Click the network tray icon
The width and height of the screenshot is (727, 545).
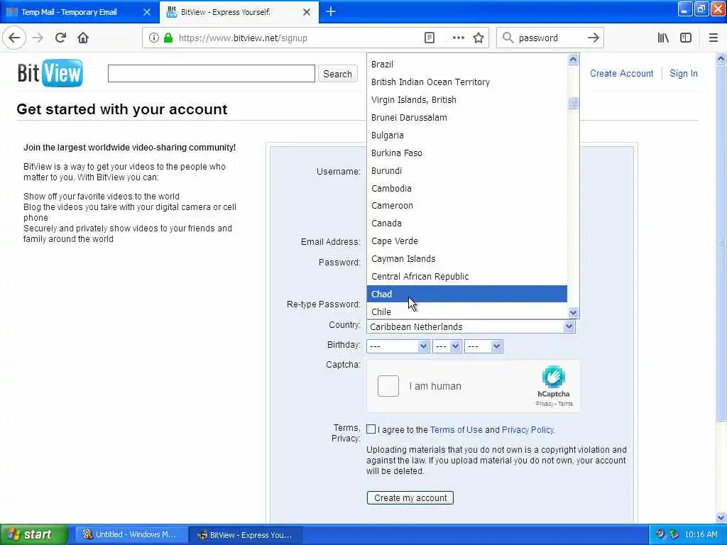[674, 534]
